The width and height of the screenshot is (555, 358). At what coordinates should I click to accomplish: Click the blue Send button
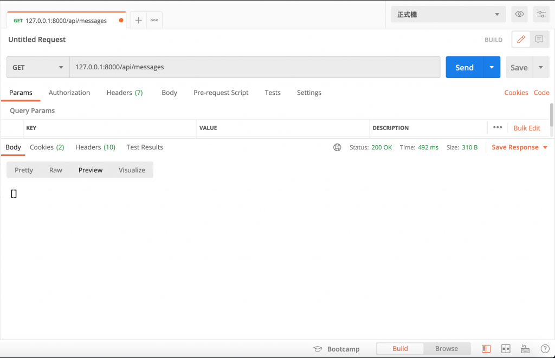point(464,67)
